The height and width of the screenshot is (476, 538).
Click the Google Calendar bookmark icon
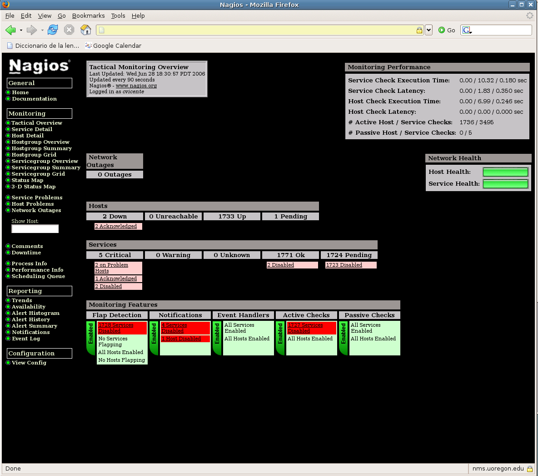(x=89, y=46)
